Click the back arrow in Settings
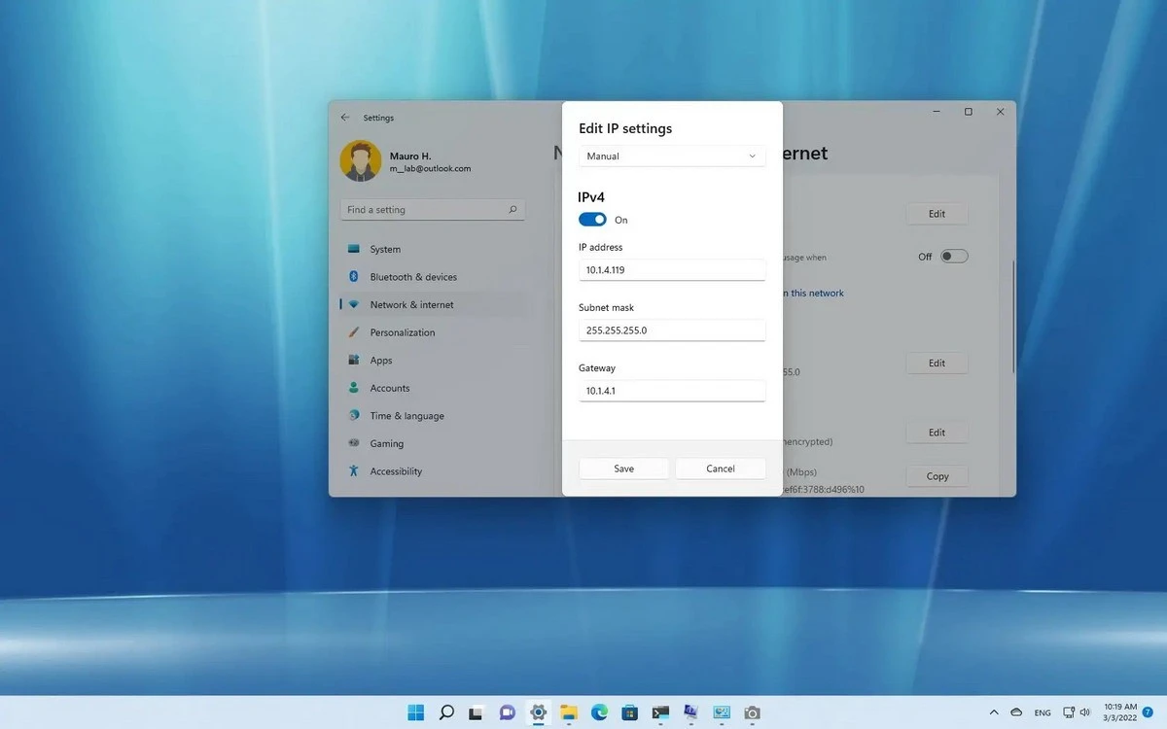1167x729 pixels. click(345, 118)
